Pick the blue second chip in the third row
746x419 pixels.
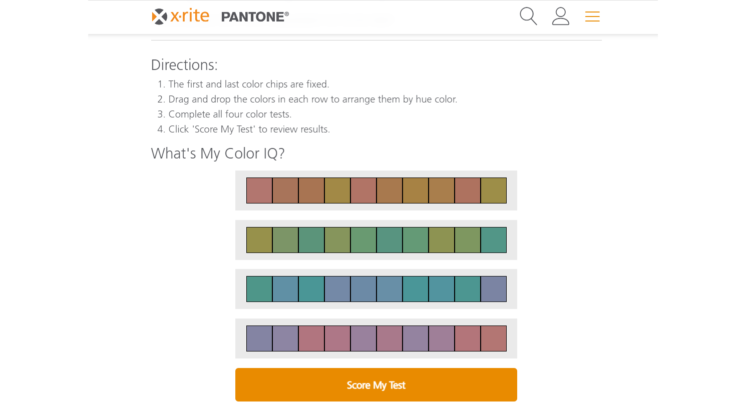click(x=285, y=289)
